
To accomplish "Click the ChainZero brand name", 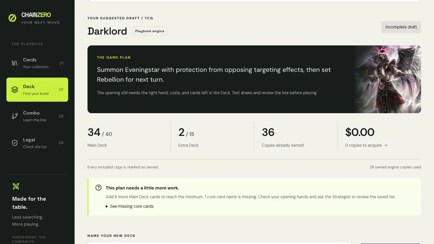I will click(36, 15).
